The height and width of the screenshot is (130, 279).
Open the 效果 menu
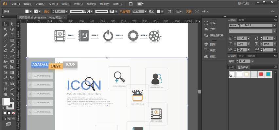tap(78, 4)
